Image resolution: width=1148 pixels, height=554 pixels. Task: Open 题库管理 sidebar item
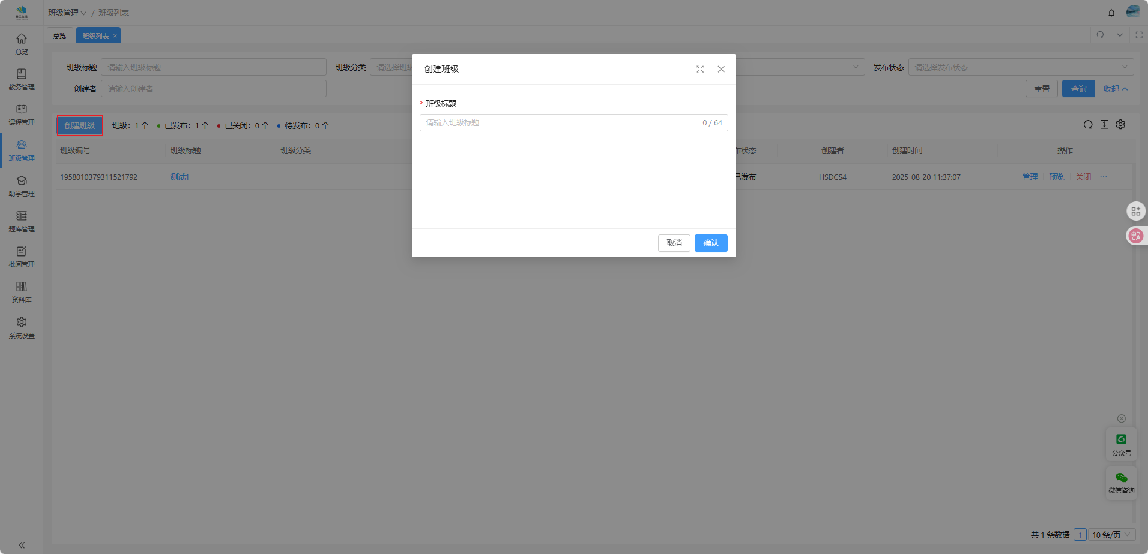[22, 221]
